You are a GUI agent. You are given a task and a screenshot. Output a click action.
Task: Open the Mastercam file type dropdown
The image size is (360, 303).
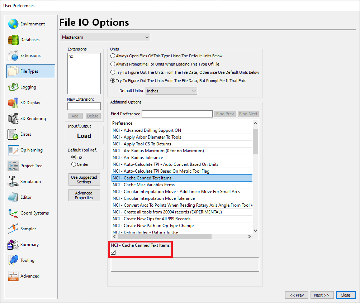[105, 37]
